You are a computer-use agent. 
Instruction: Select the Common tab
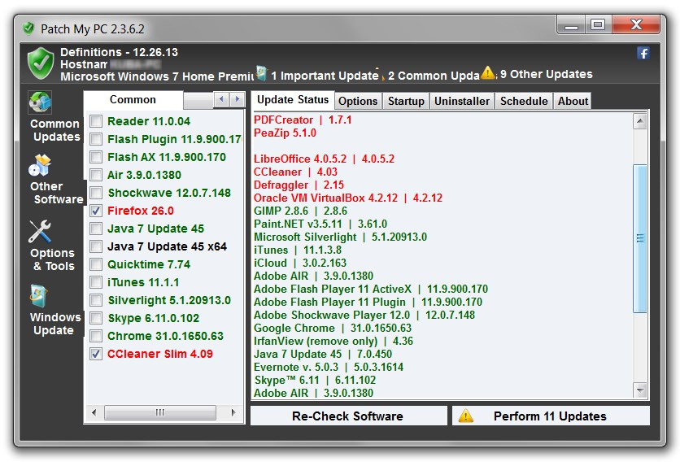coord(133,100)
